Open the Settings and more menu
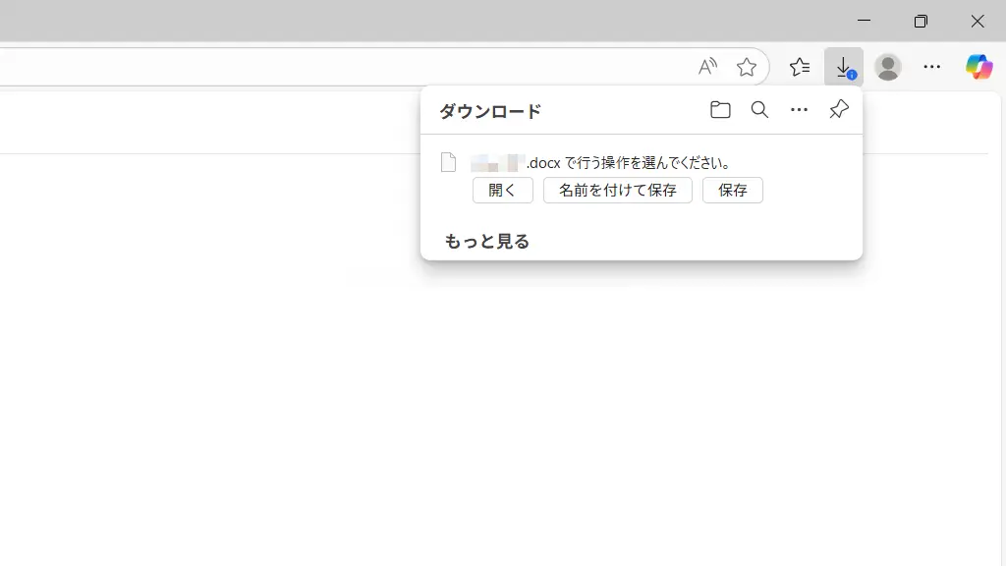Screen dimensions: 1006x566 pos(931,66)
